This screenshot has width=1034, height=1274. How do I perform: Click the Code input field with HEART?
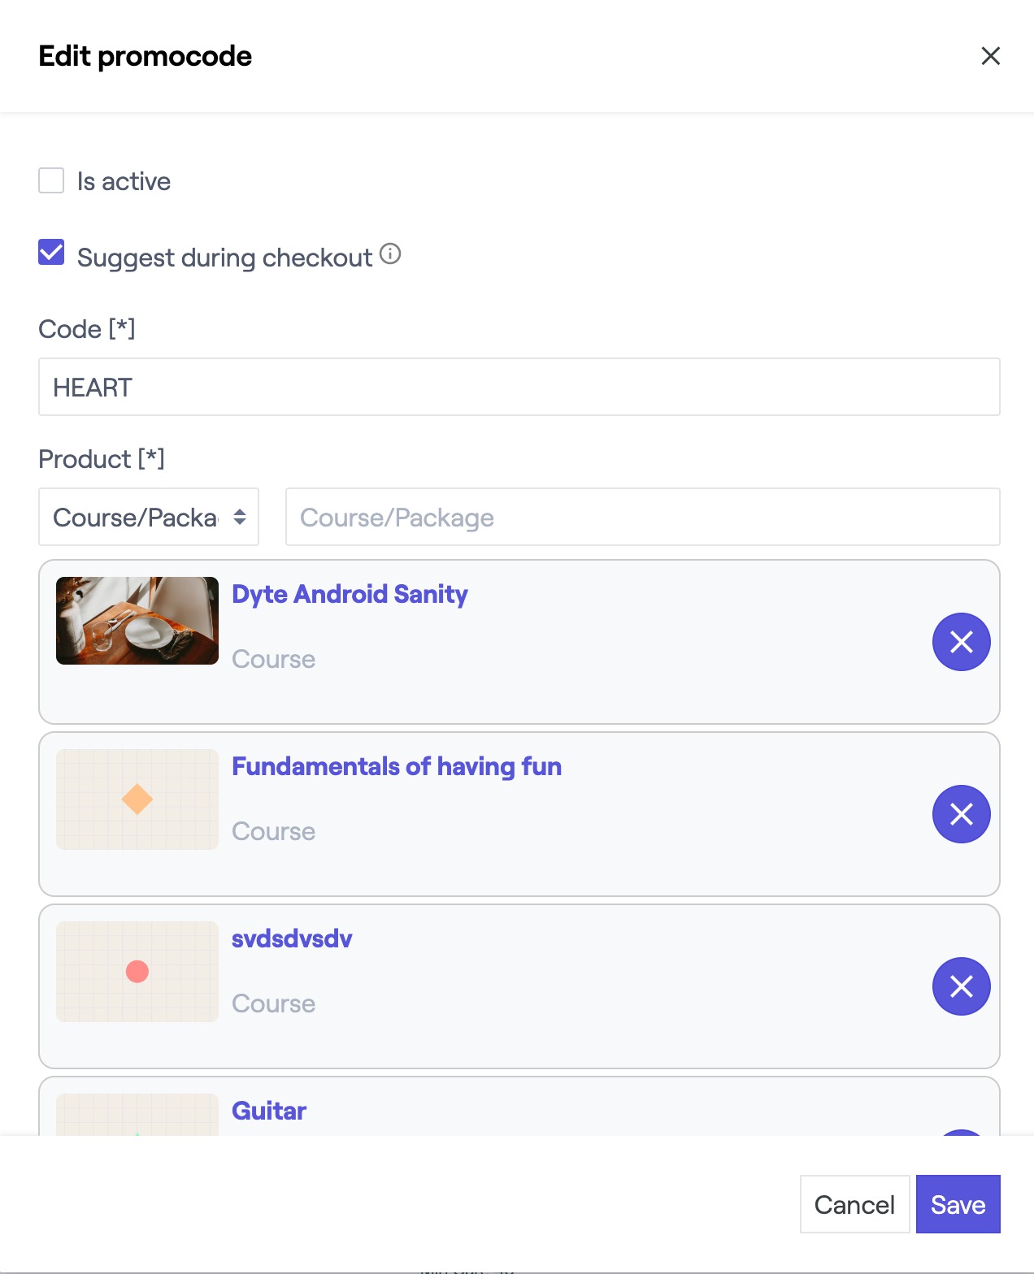(x=519, y=387)
